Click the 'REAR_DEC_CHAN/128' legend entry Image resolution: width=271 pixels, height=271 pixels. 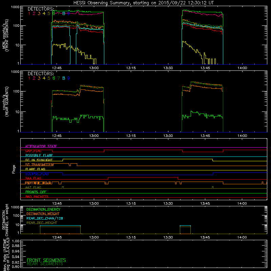[45, 218]
